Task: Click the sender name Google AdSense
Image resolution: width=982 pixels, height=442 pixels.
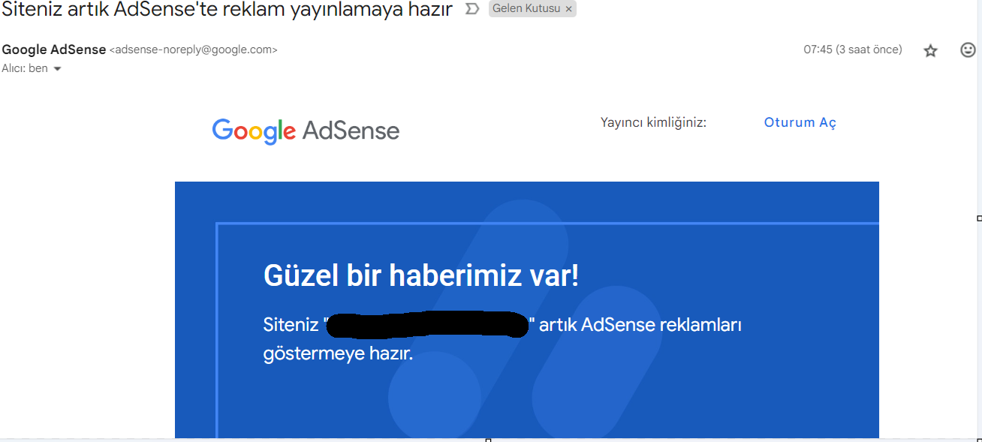Action: [54, 50]
